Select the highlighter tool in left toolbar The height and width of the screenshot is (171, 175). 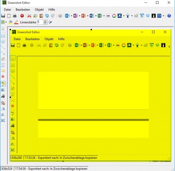pos(3,84)
